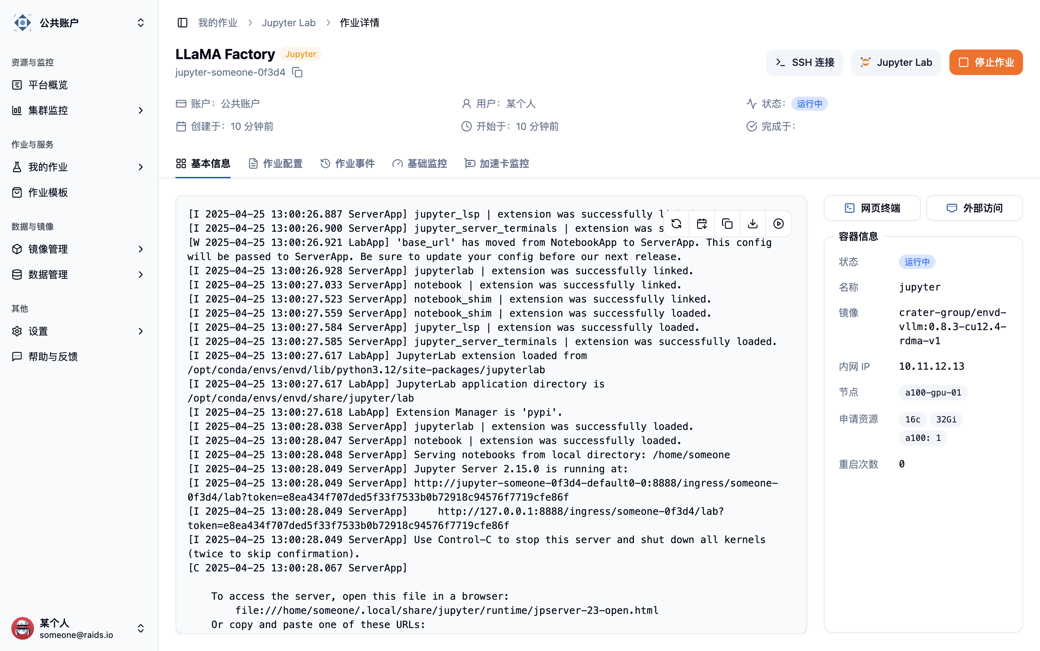Expand 我的作业 menu chevron
1040x651 pixels.
click(x=141, y=167)
